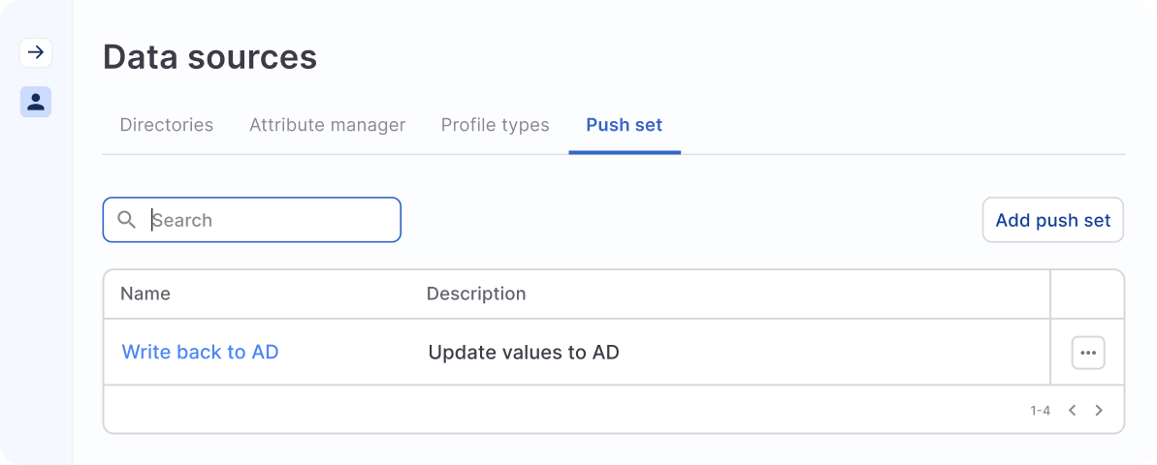The image size is (1157, 465).
Task: Click the Data sources page heading
Action: 209,57
